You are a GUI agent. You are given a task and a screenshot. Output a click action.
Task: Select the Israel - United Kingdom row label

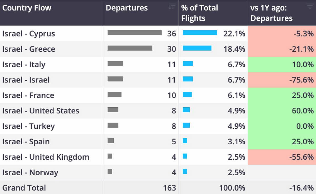46,157
